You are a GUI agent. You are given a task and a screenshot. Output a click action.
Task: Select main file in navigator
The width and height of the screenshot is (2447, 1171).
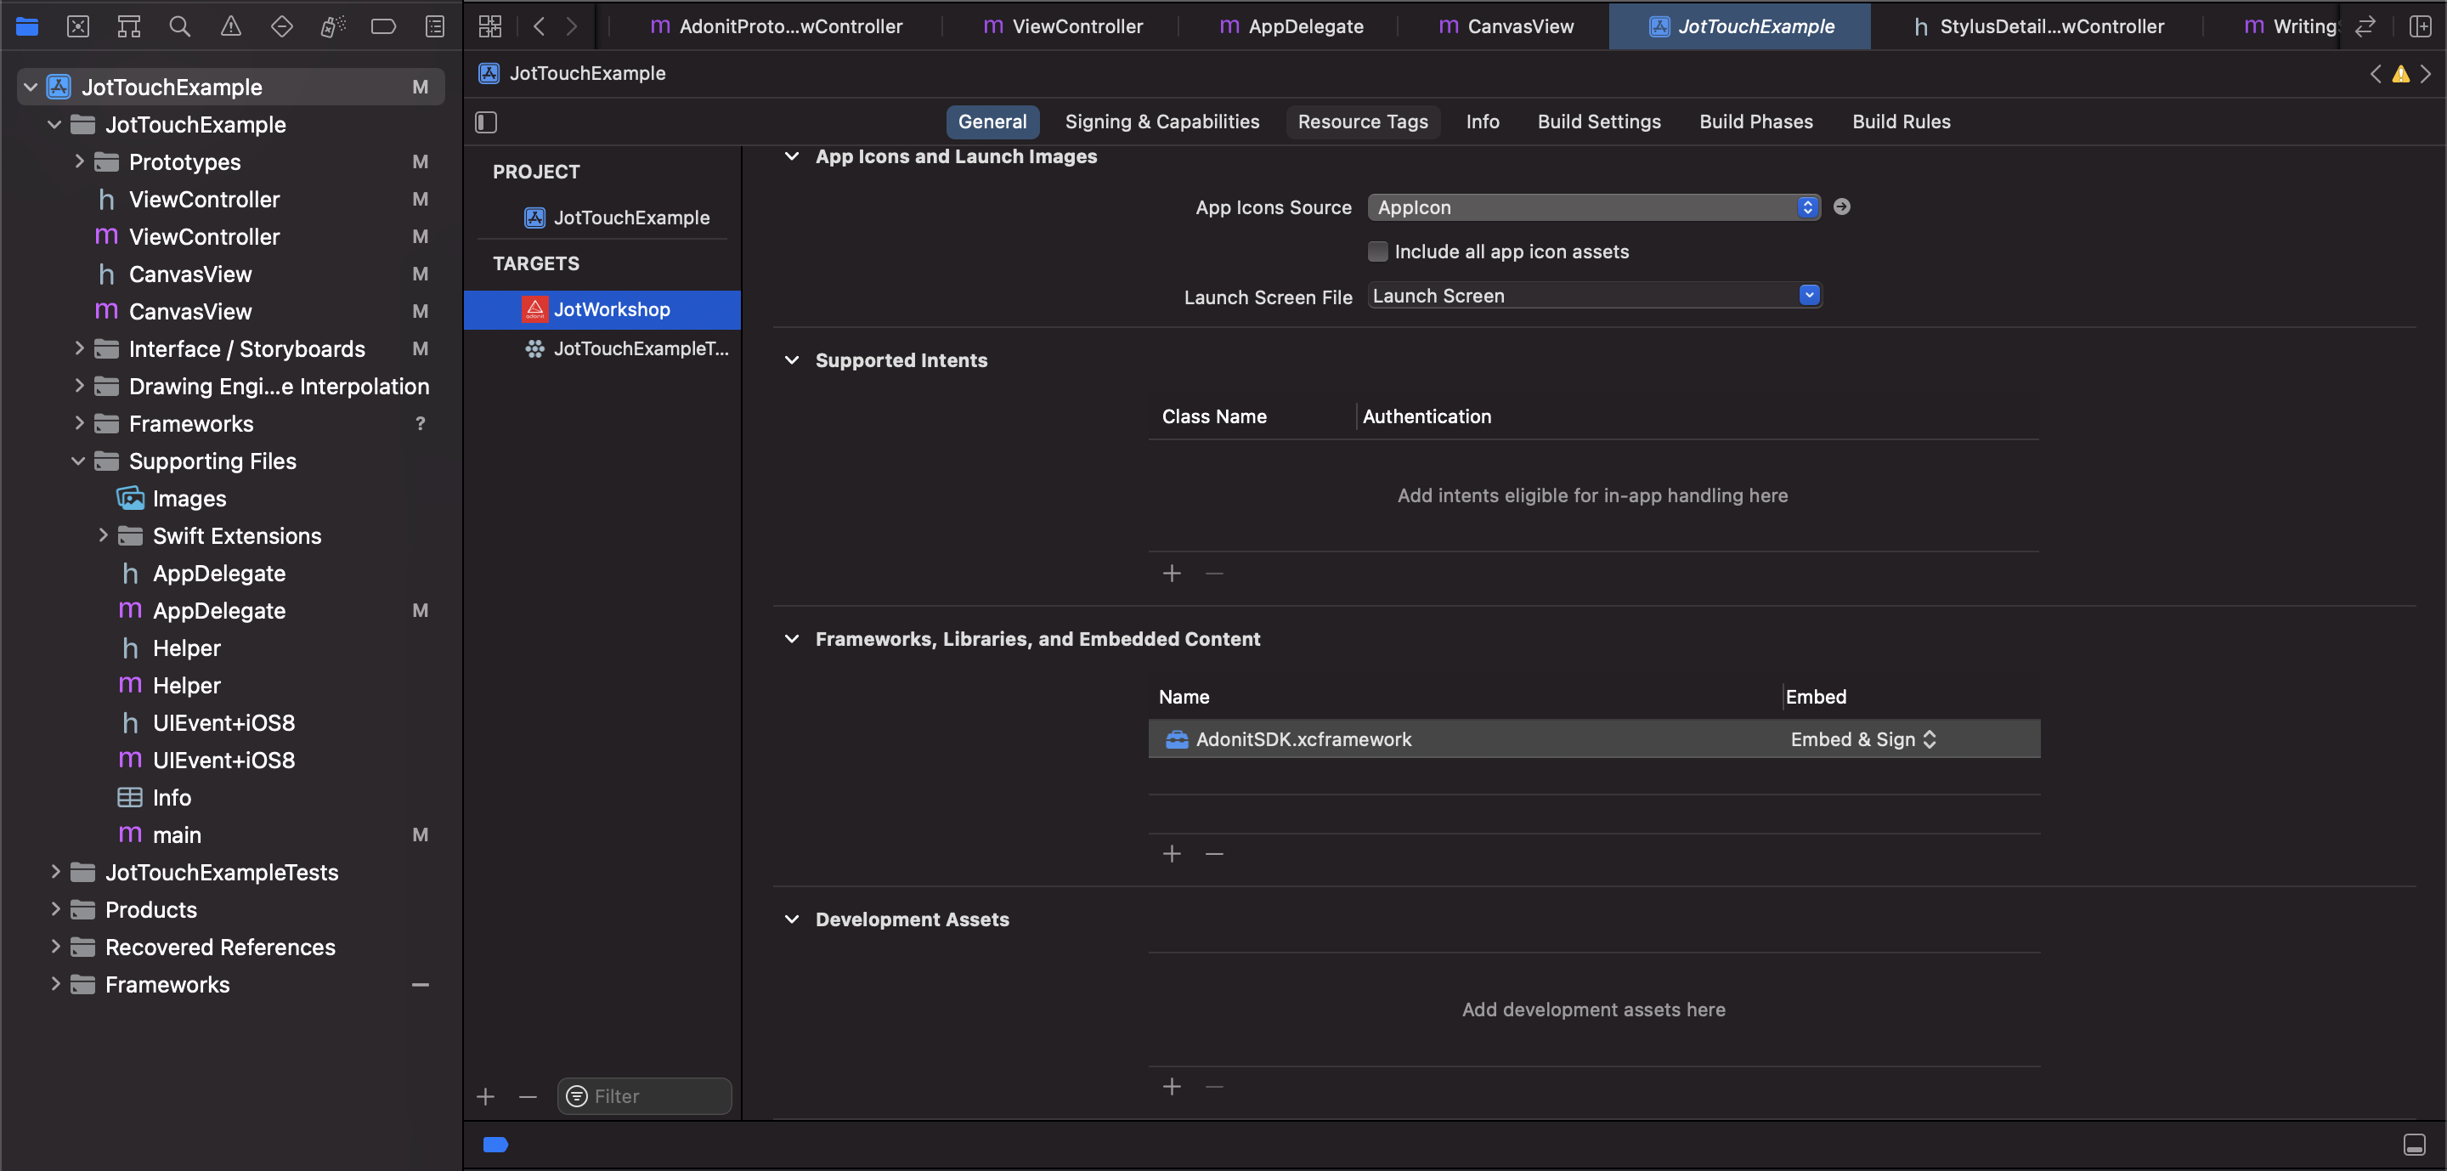click(159, 834)
